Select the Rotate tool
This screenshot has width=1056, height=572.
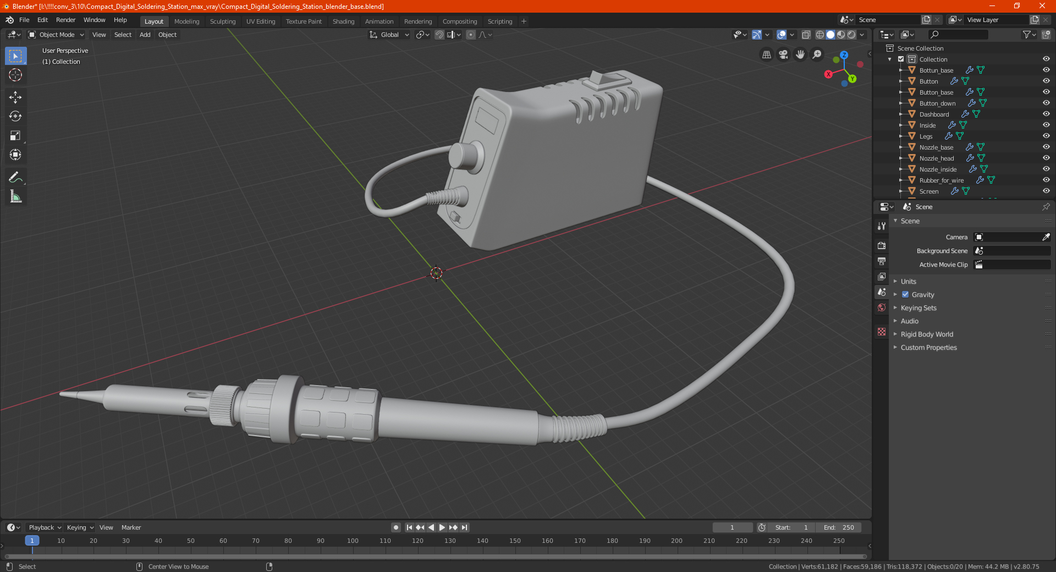[x=15, y=117]
